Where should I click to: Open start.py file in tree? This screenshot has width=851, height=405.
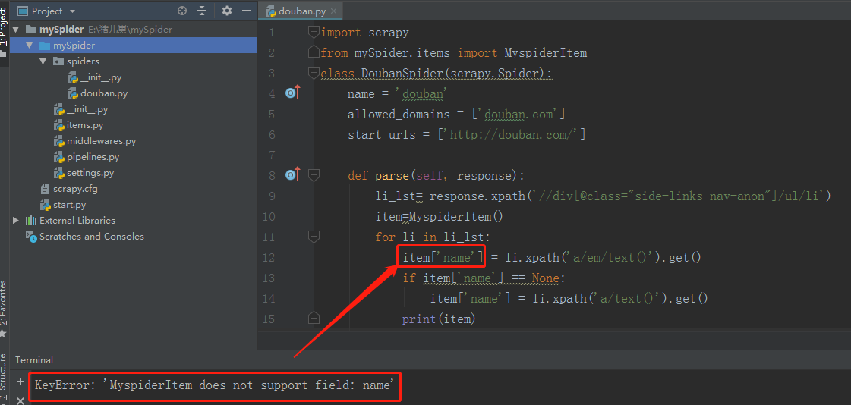tap(70, 205)
